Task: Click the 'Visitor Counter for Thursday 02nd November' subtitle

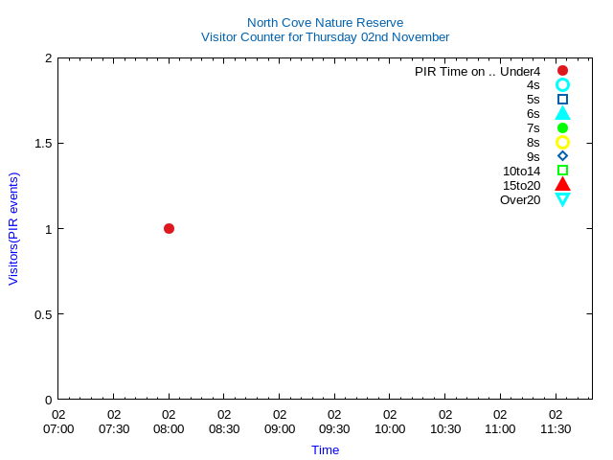Action: pyautogui.click(x=325, y=37)
